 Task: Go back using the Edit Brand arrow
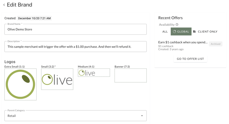pyautogui.click(x=4, y=5)
